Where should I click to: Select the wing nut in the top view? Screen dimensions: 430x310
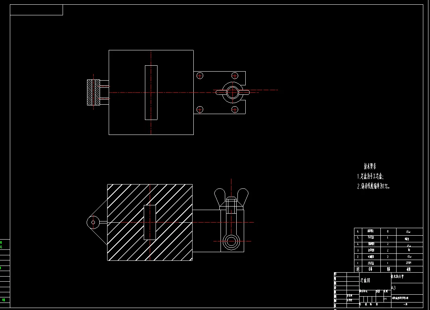tap(233, 92)
